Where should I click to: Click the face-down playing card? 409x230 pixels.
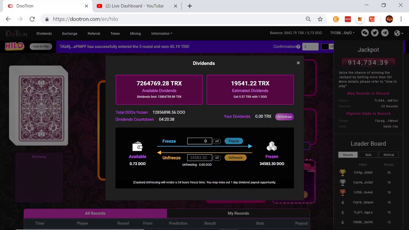pyautogui.click(x=39, y=106)
